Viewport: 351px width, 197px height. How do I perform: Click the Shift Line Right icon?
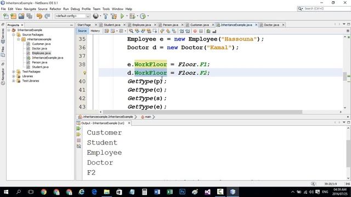(188, 31)
